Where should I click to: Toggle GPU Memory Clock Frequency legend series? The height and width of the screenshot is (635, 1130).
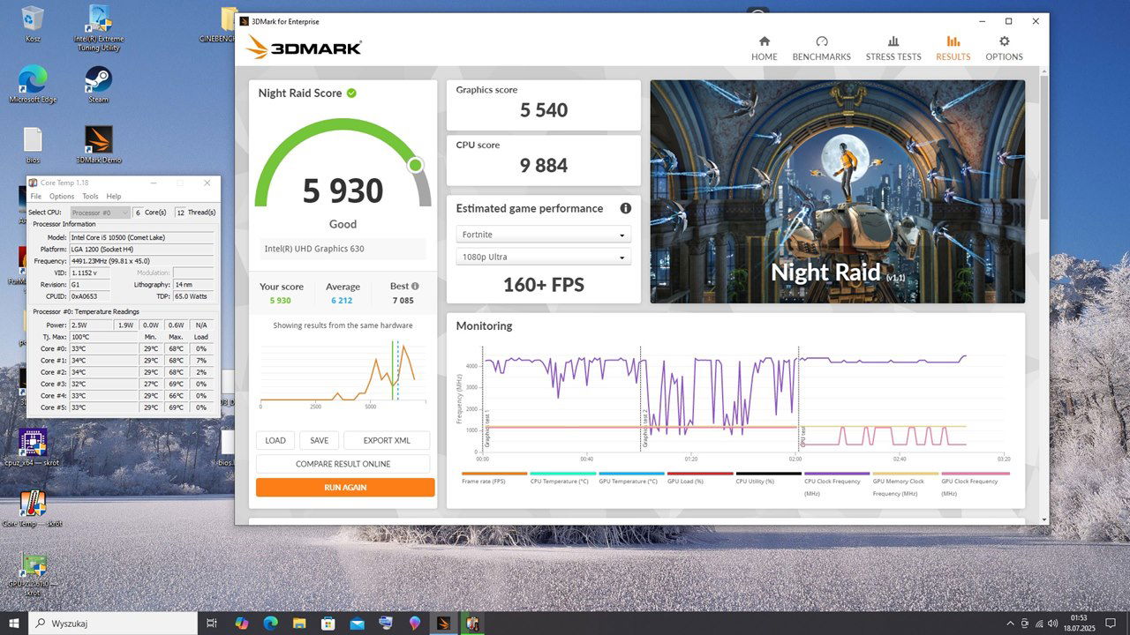point(906,483)
